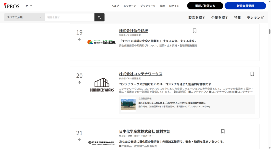Click the Container Works logo
The height and width of the screenshot is (149, 271).
[x=102, y=85]
